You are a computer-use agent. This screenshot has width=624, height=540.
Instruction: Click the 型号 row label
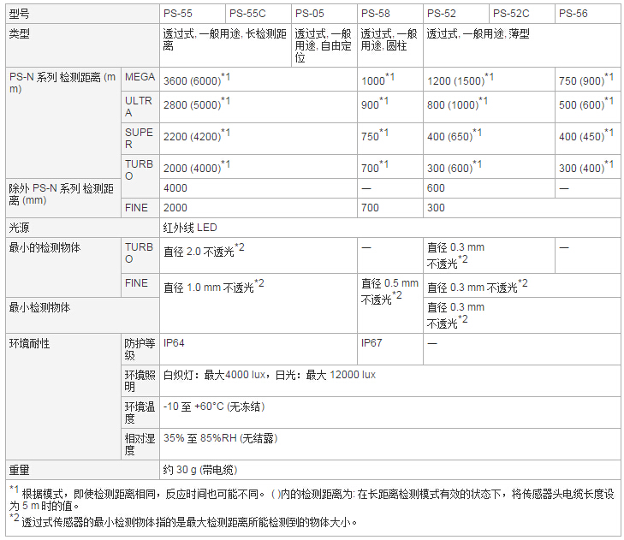[x=19, y=14]
